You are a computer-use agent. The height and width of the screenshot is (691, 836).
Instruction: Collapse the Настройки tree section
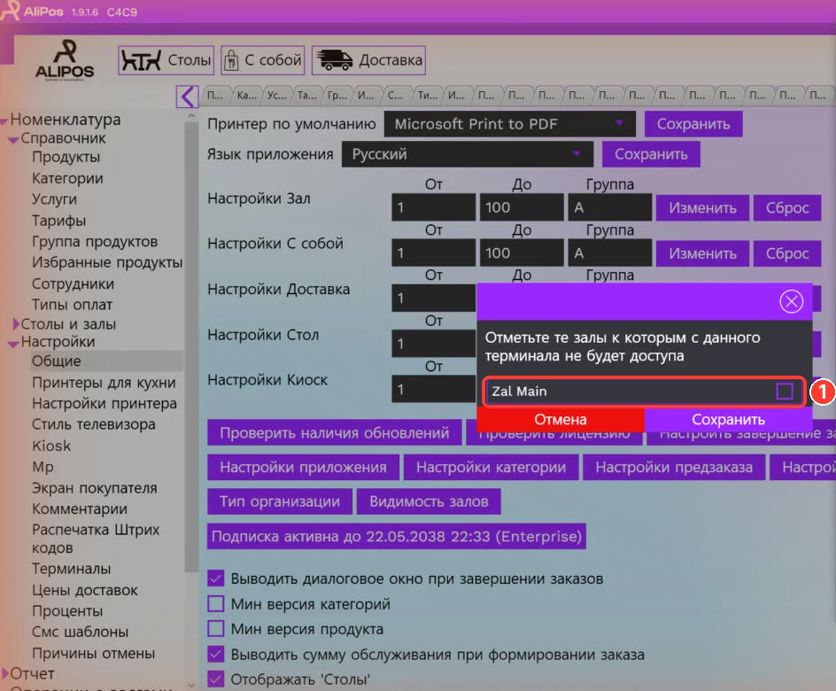[14, 344]
